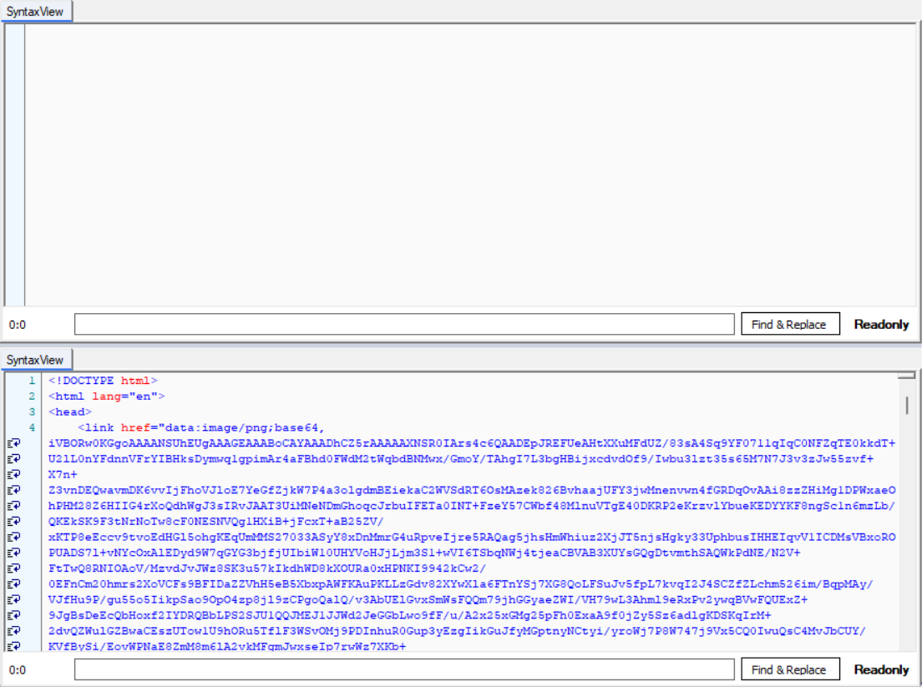Click wrap marker icon beside the short X7n+ line
Image resolution: width=922 pixels, height=687 pixels.
pyautogui.click(x=13, y=474)
